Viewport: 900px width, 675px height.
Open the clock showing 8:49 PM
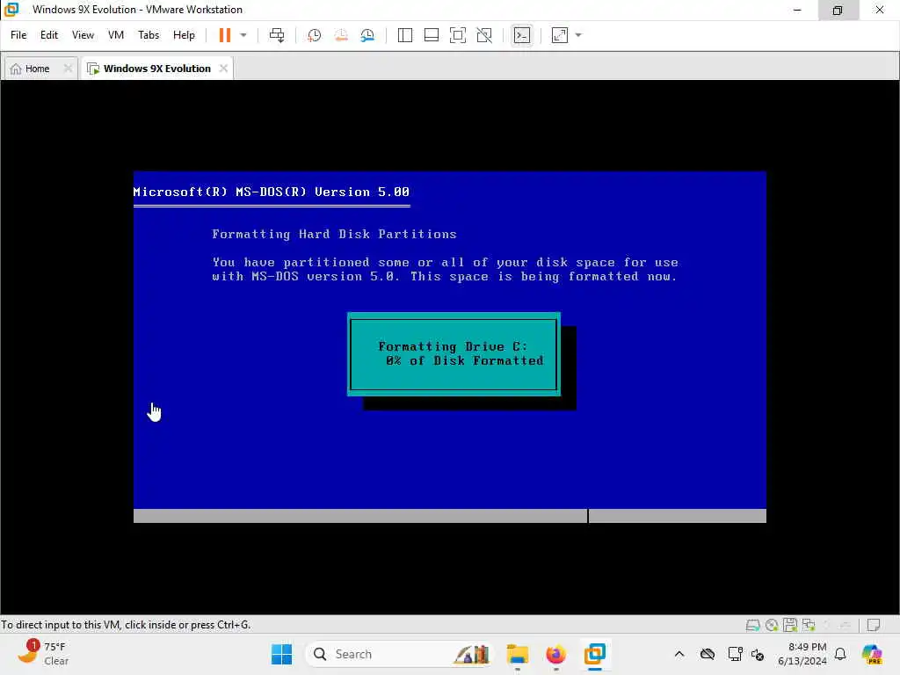(802, 654)
